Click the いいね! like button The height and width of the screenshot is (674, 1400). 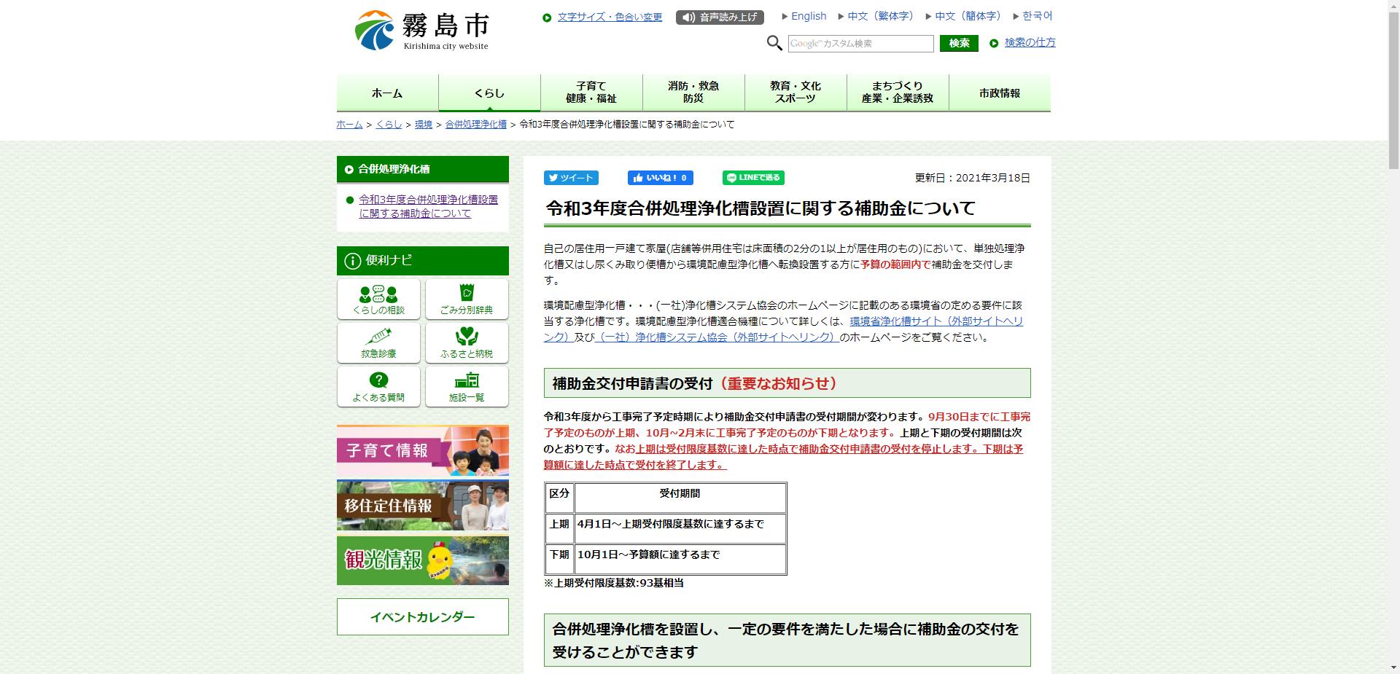point(658,178)
